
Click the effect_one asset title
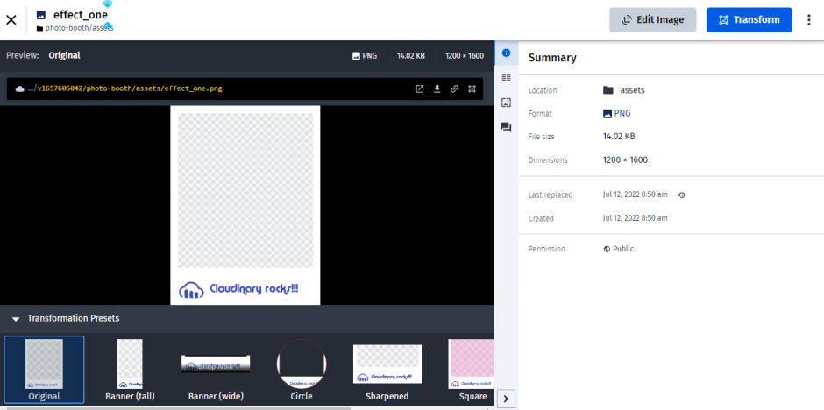coord(81,15)
